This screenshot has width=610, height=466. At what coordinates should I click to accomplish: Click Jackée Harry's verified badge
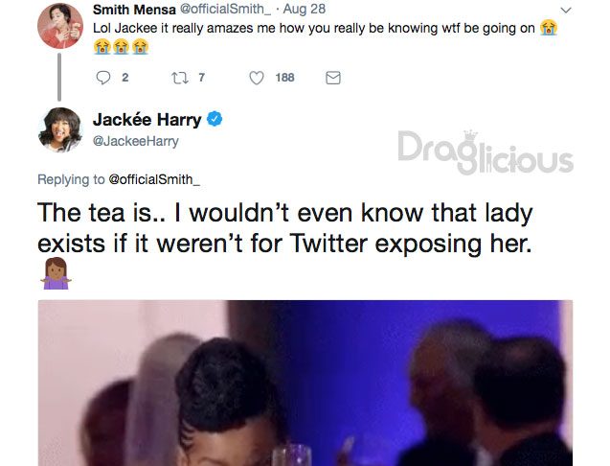pyautogui.click(x=215, y=119)
